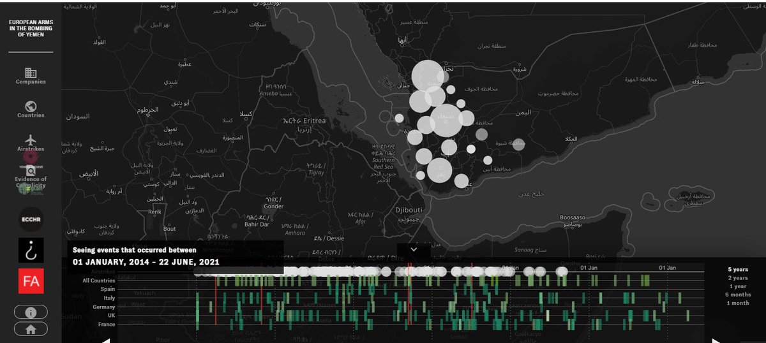This screenshot has width=766, height=343.
Task: Select the France timeline row label
Action: pos(107,325)
